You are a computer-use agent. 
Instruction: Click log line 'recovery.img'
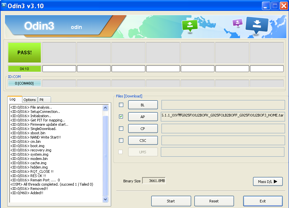[x=31, y=150]
